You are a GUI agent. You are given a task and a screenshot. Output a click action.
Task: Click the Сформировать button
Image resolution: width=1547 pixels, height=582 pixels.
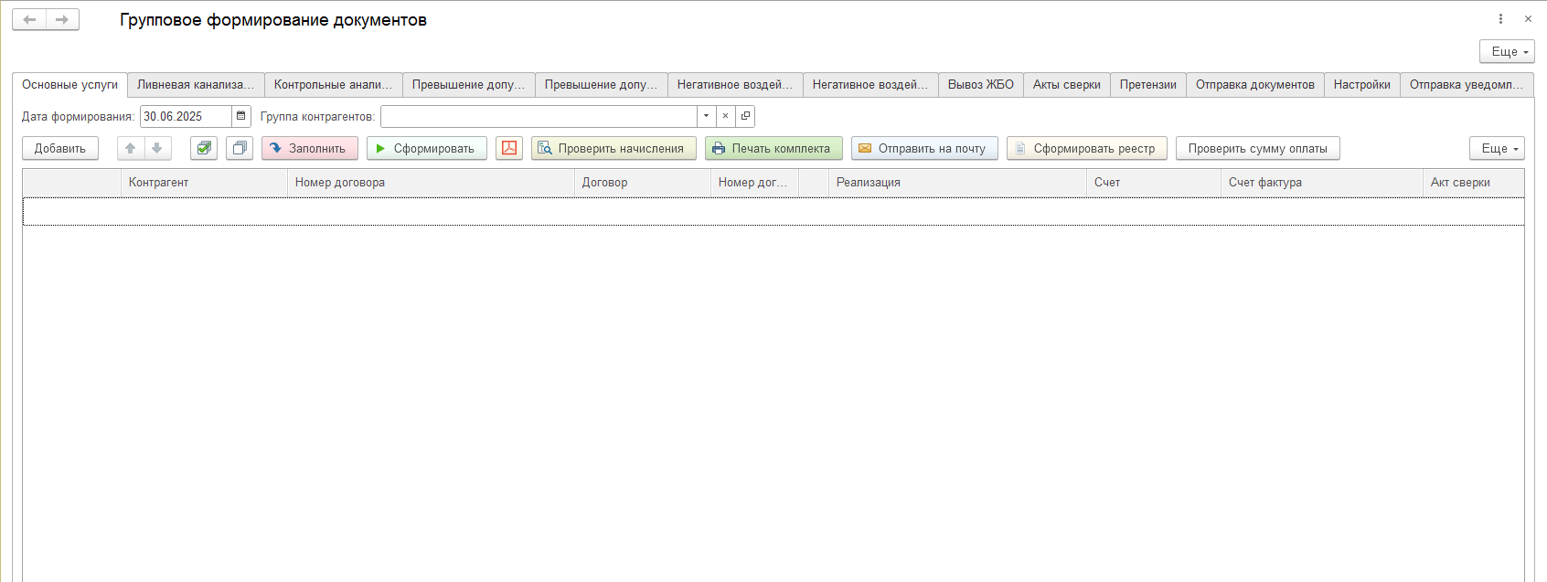click(x=427, y=148)
